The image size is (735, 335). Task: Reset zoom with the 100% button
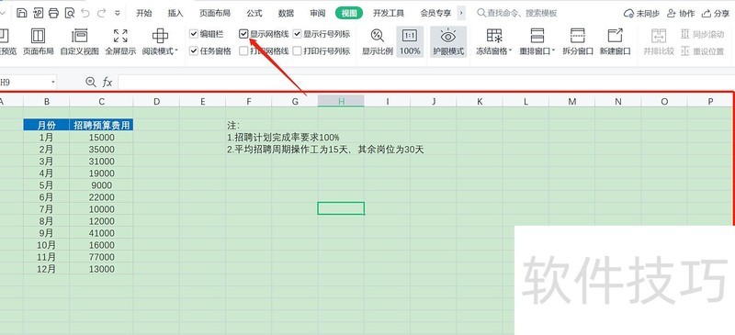tap(410, 41)
